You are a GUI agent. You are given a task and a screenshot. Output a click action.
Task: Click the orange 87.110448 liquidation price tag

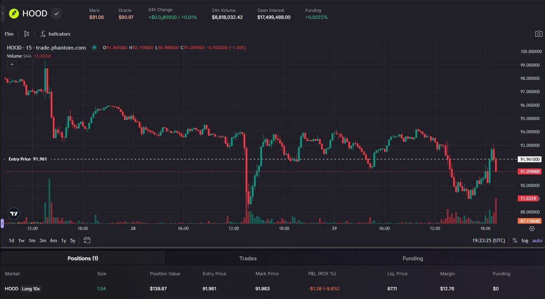[530, 221]
